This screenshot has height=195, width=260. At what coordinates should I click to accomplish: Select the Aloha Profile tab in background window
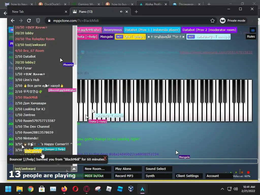click(153, 4)
